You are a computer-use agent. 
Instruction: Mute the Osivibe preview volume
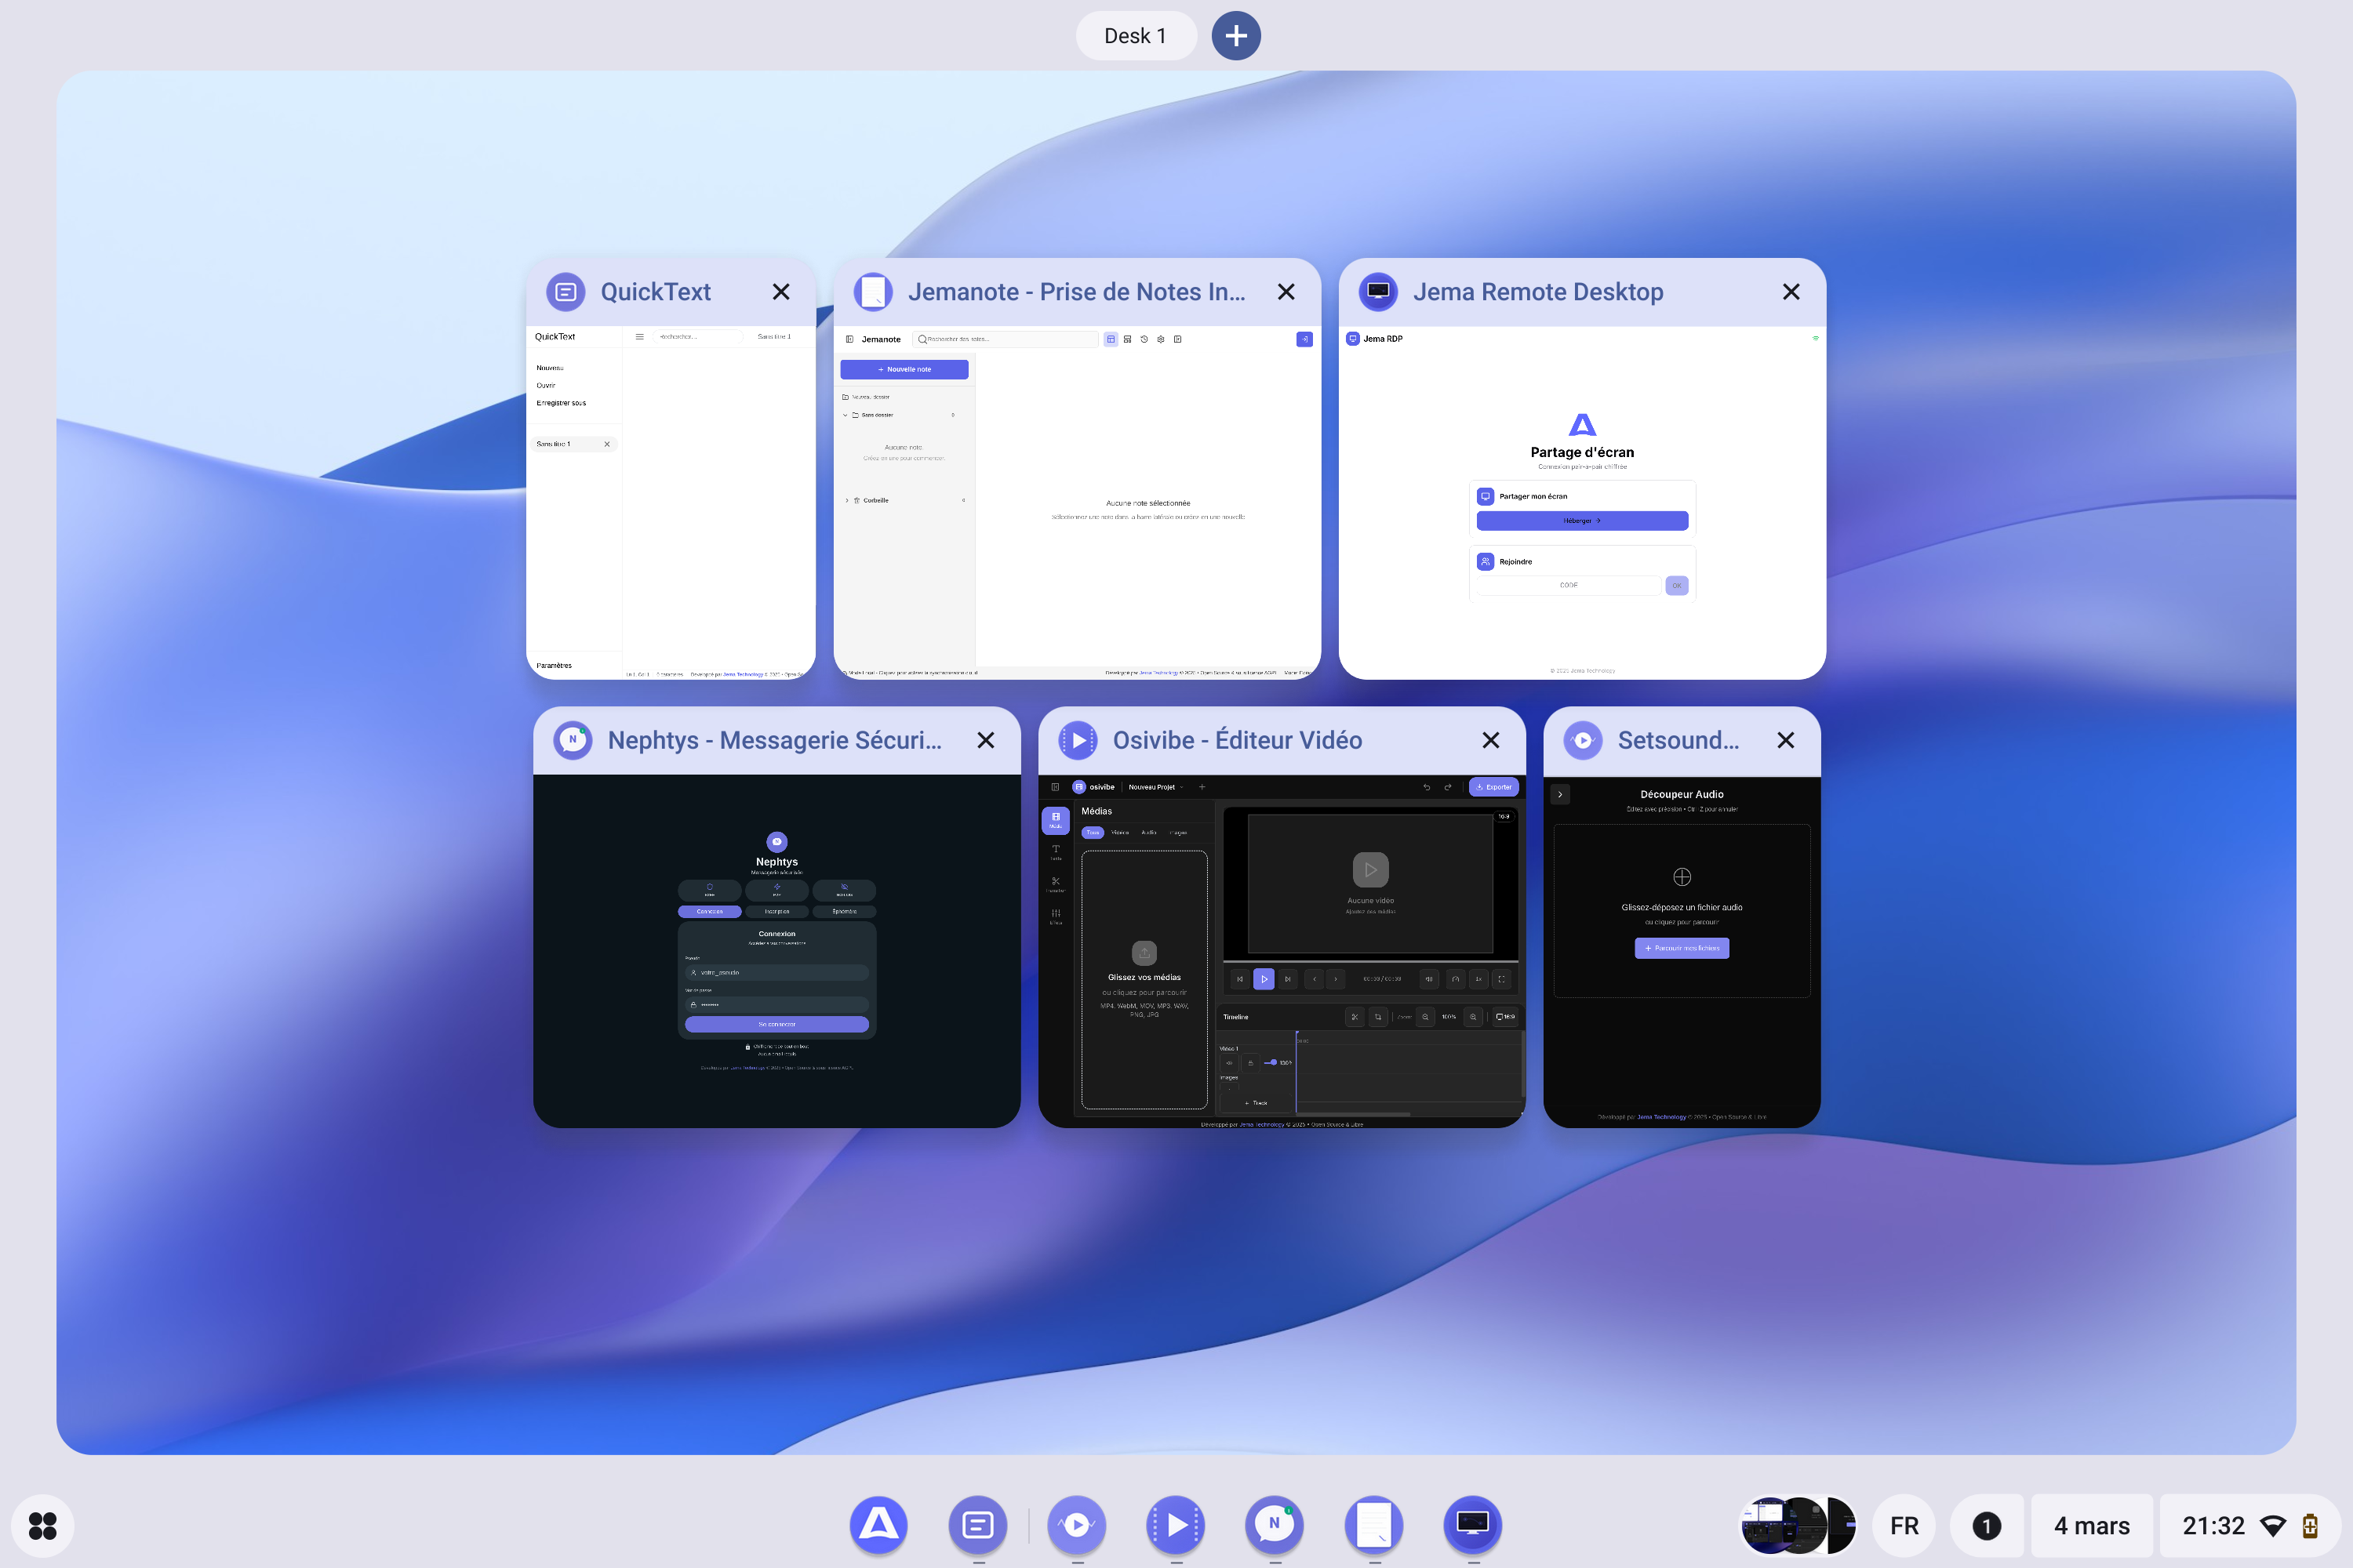tap(1428, 979)
